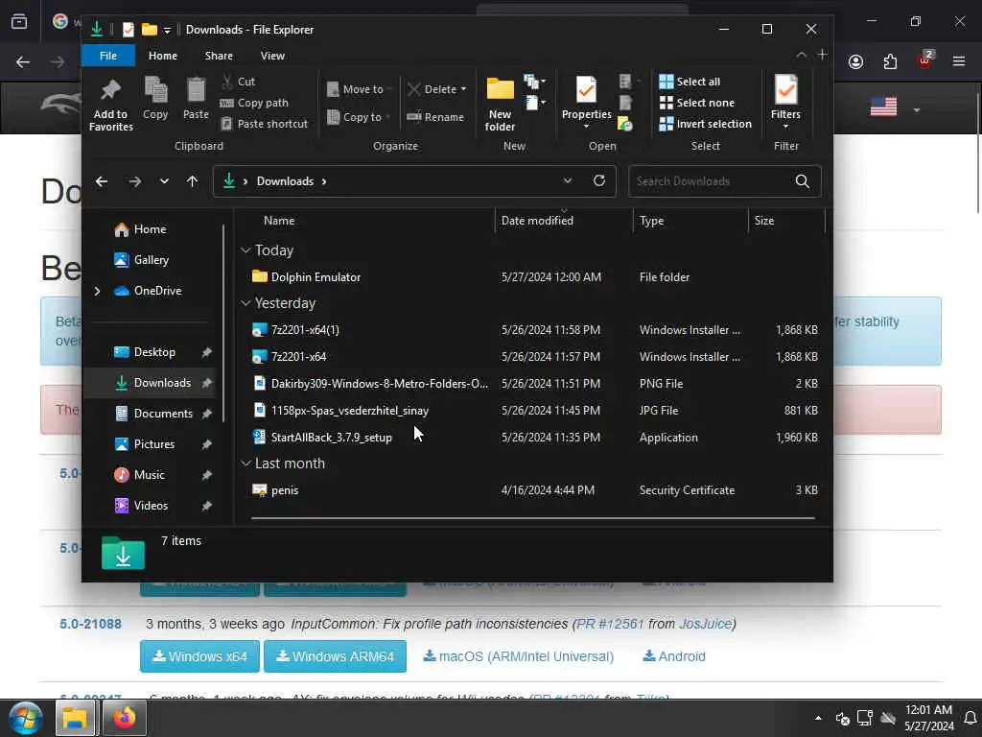Collapse the ribbon with chevron
Viewport: 982px width, 737px height.
click(801, 55)
